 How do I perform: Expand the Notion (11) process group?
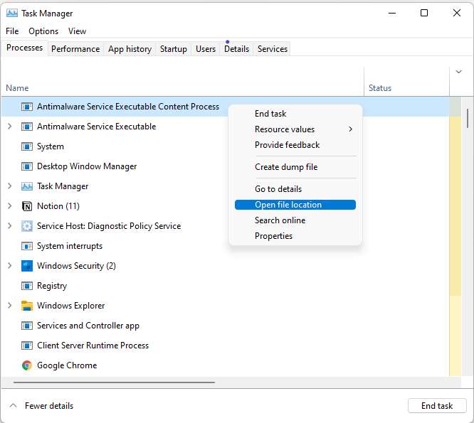[9, 206]
